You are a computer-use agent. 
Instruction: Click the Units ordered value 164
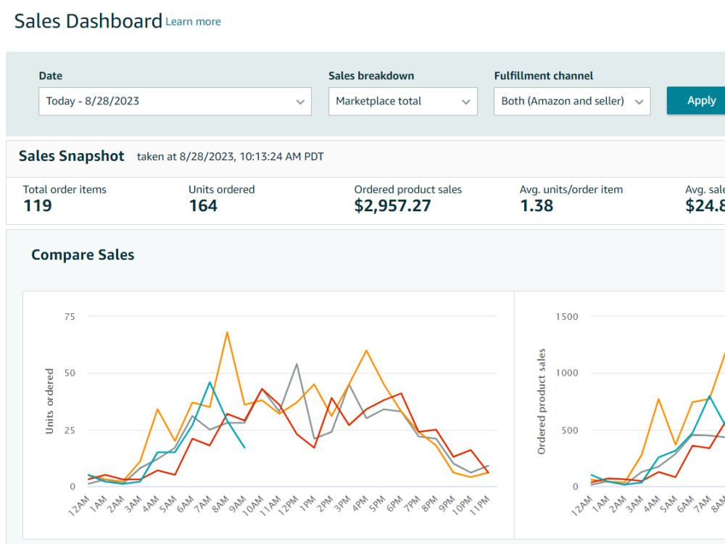(x=203, y=205)
